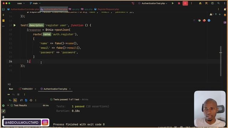This screenshot has width=228, height=128.
Task: Close the AuthenticationTest.php run tab
Action: pos(70,89)
